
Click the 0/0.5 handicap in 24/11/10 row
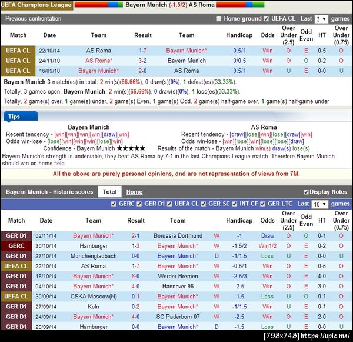pos(239,61)
